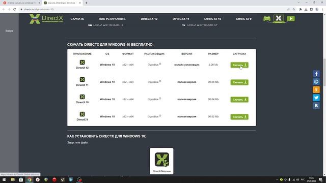326x183 pixels.
Task: Go to the DIRECTX 11 menu page
Action: [181, 19]
